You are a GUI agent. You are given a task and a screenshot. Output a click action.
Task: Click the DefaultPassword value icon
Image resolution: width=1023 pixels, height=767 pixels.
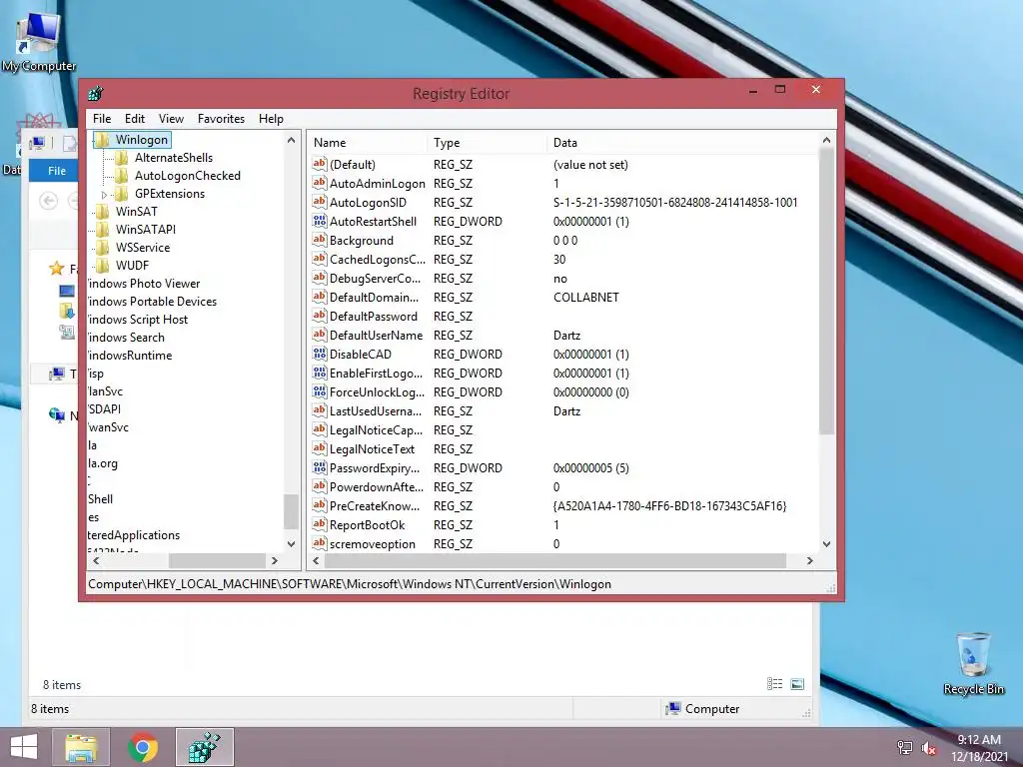tap(319, 315)
